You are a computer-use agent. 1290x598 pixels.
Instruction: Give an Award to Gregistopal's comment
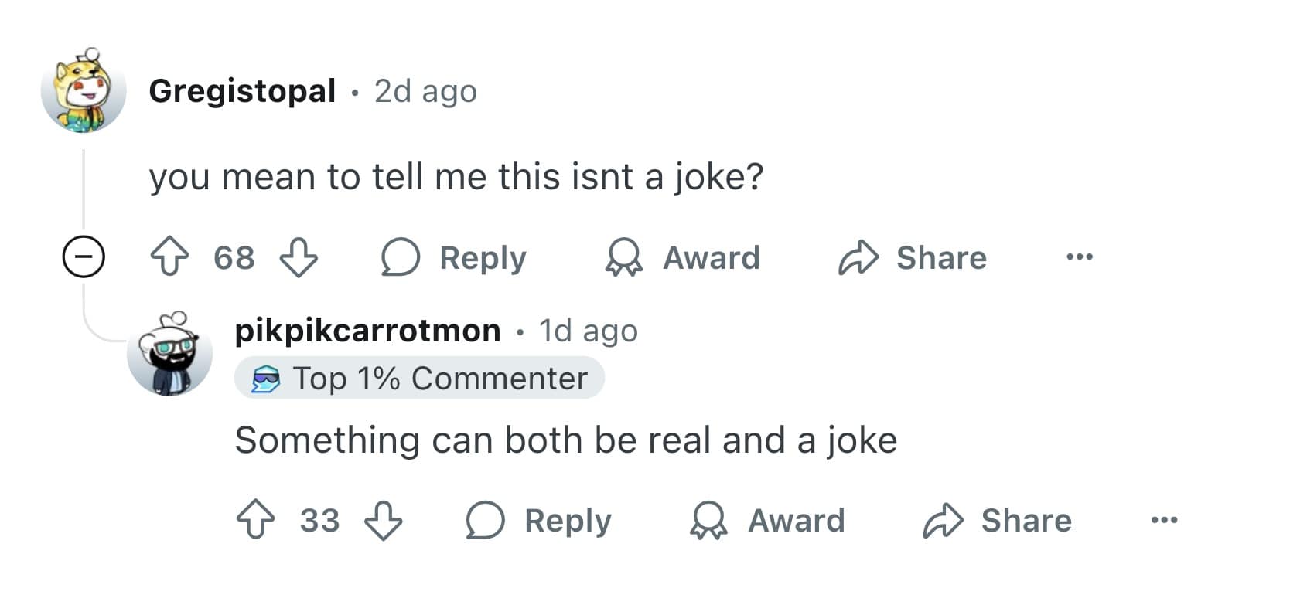[683, 257]
